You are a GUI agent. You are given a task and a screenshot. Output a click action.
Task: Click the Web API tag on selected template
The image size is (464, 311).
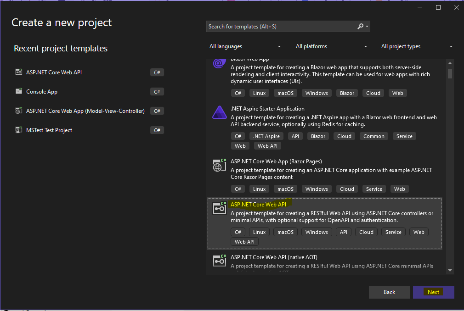point(244,242)
